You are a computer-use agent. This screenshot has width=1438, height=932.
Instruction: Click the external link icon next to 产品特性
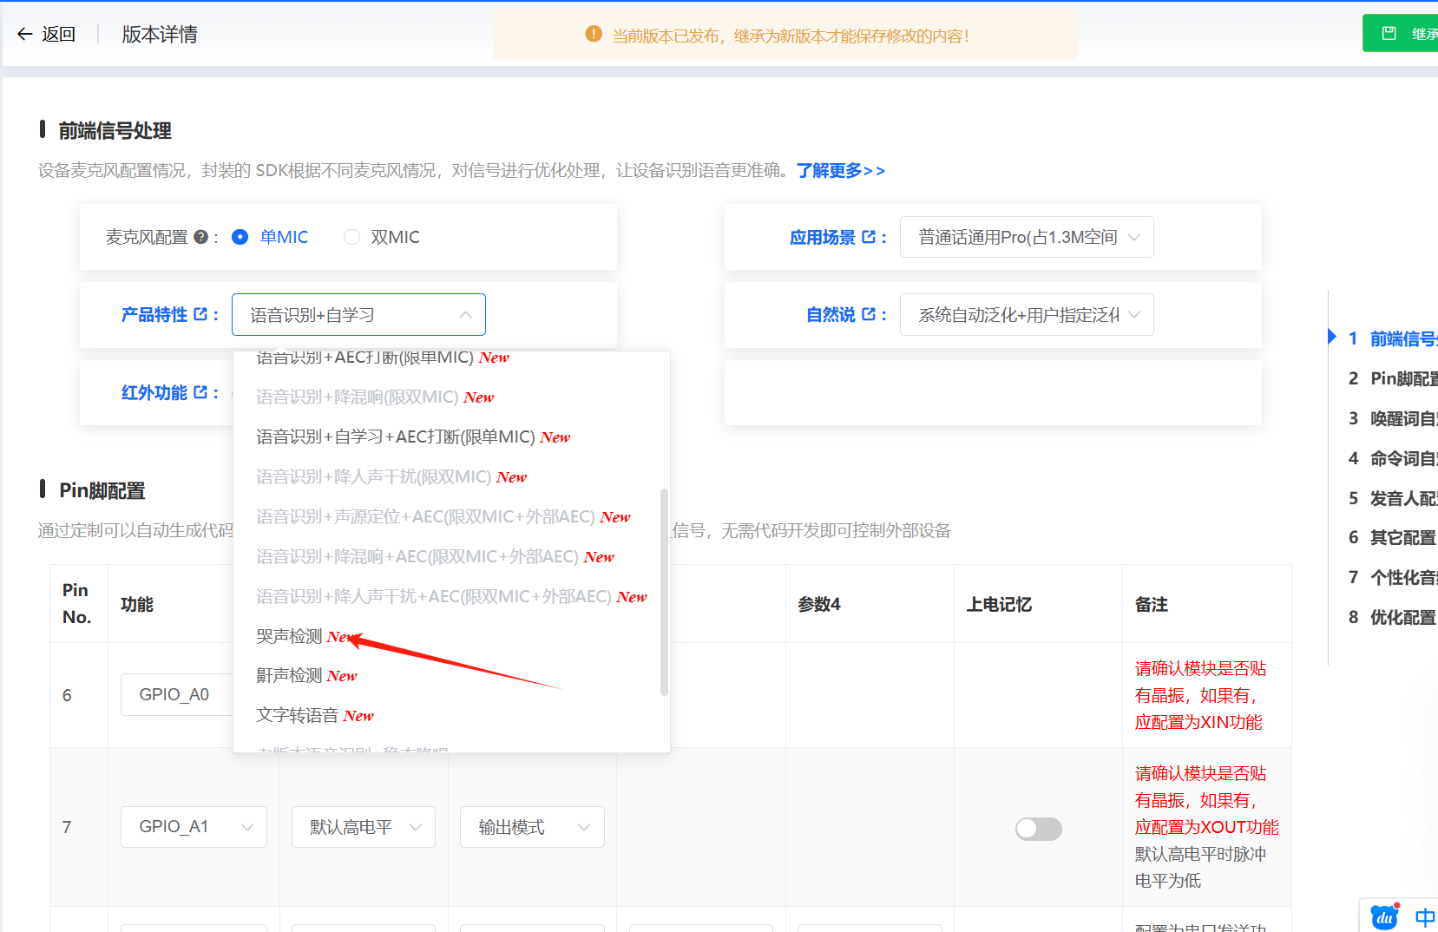click(x=201, y=314)
